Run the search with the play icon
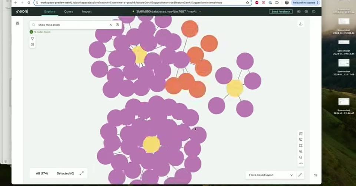 [118, 25]
